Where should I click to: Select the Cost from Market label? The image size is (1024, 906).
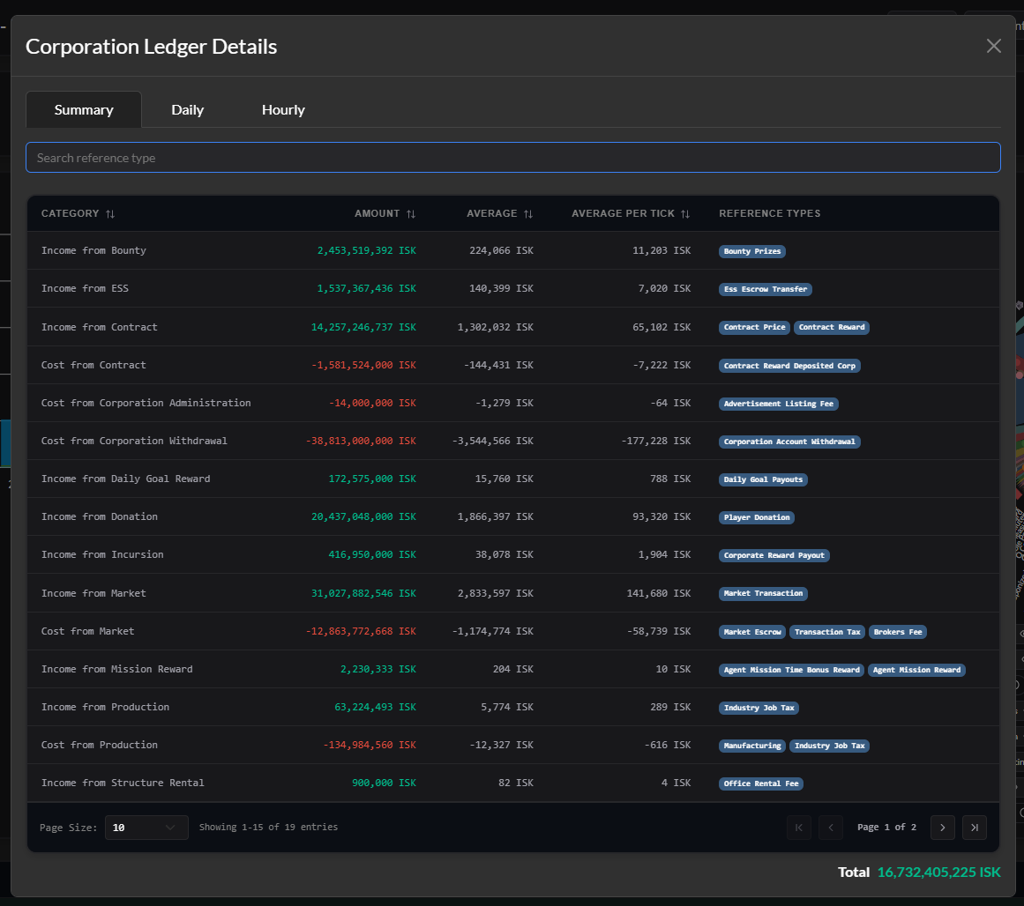point(87,631)
